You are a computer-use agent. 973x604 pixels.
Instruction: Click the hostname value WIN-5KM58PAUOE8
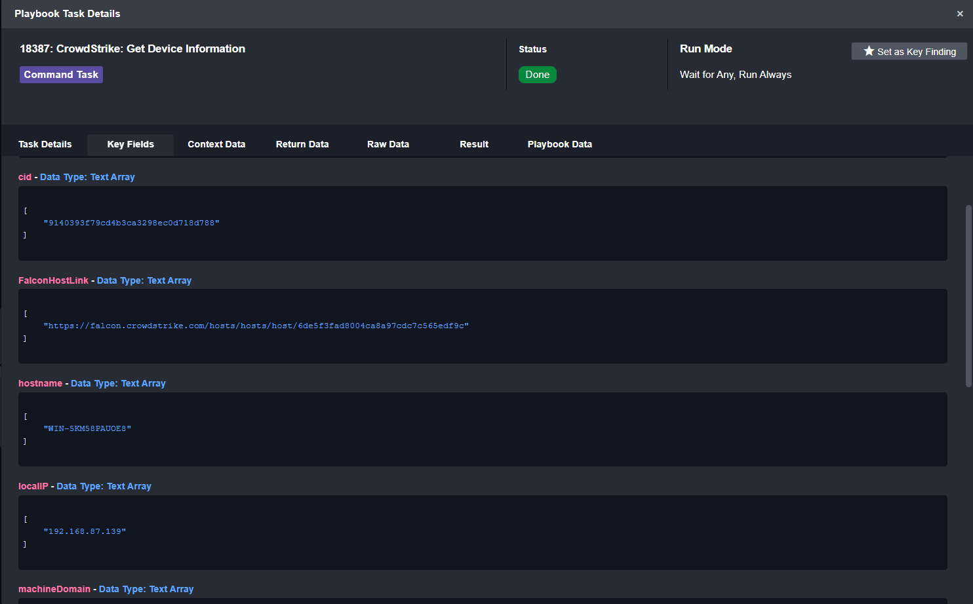[x=87, y=428]
